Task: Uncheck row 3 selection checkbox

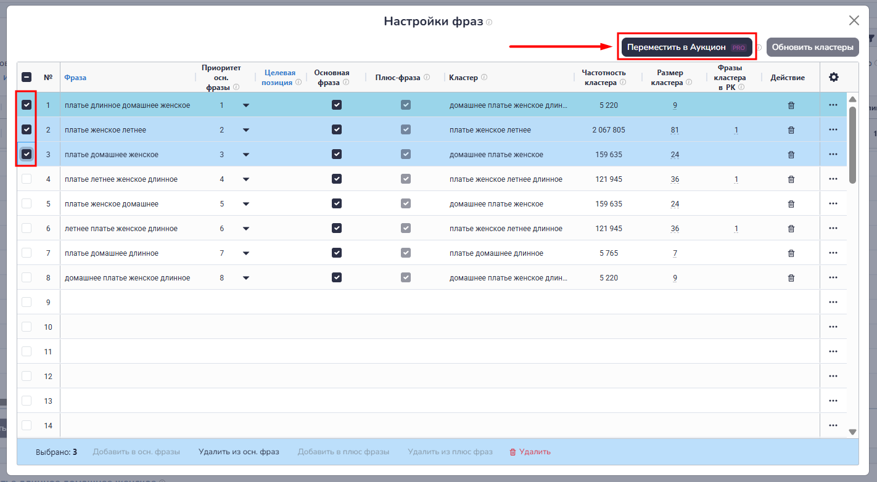Action: click(27, 154)
